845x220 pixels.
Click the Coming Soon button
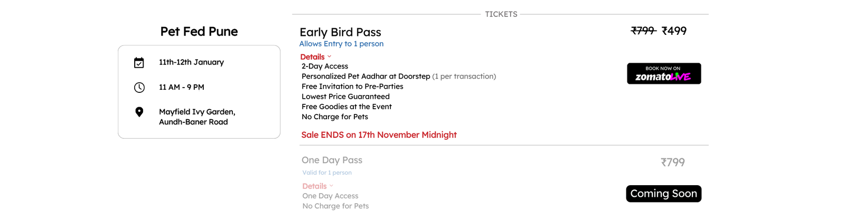tap(664, 194)
